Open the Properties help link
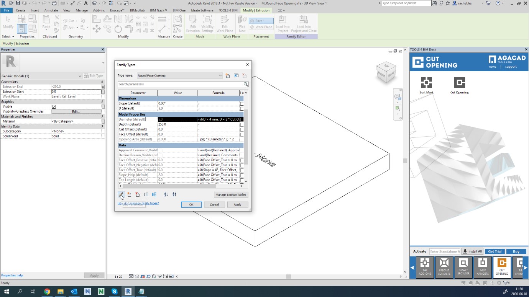This screenshot has width=529, height=297. (x=12, y=275)
